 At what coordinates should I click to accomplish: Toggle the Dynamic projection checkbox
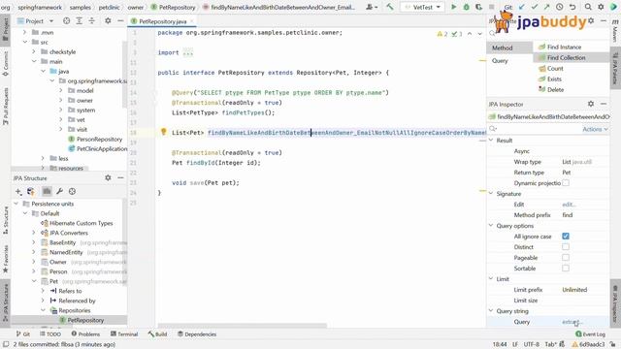click(x=566, y=183)
